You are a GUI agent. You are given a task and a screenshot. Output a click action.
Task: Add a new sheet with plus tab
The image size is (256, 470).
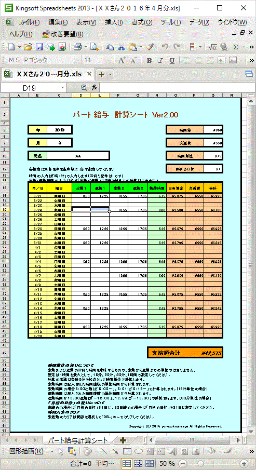coord(123,440)
